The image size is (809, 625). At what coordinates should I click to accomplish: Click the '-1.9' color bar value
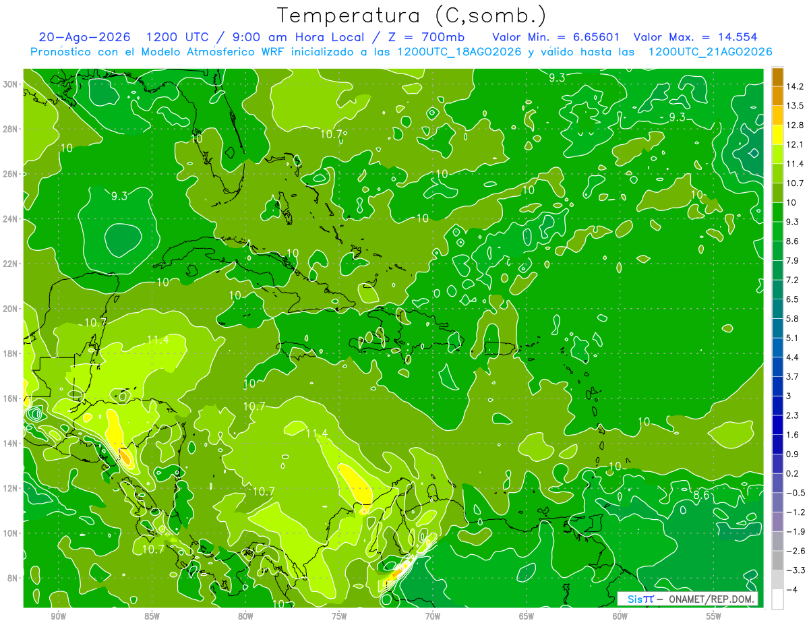pos(794,531)
